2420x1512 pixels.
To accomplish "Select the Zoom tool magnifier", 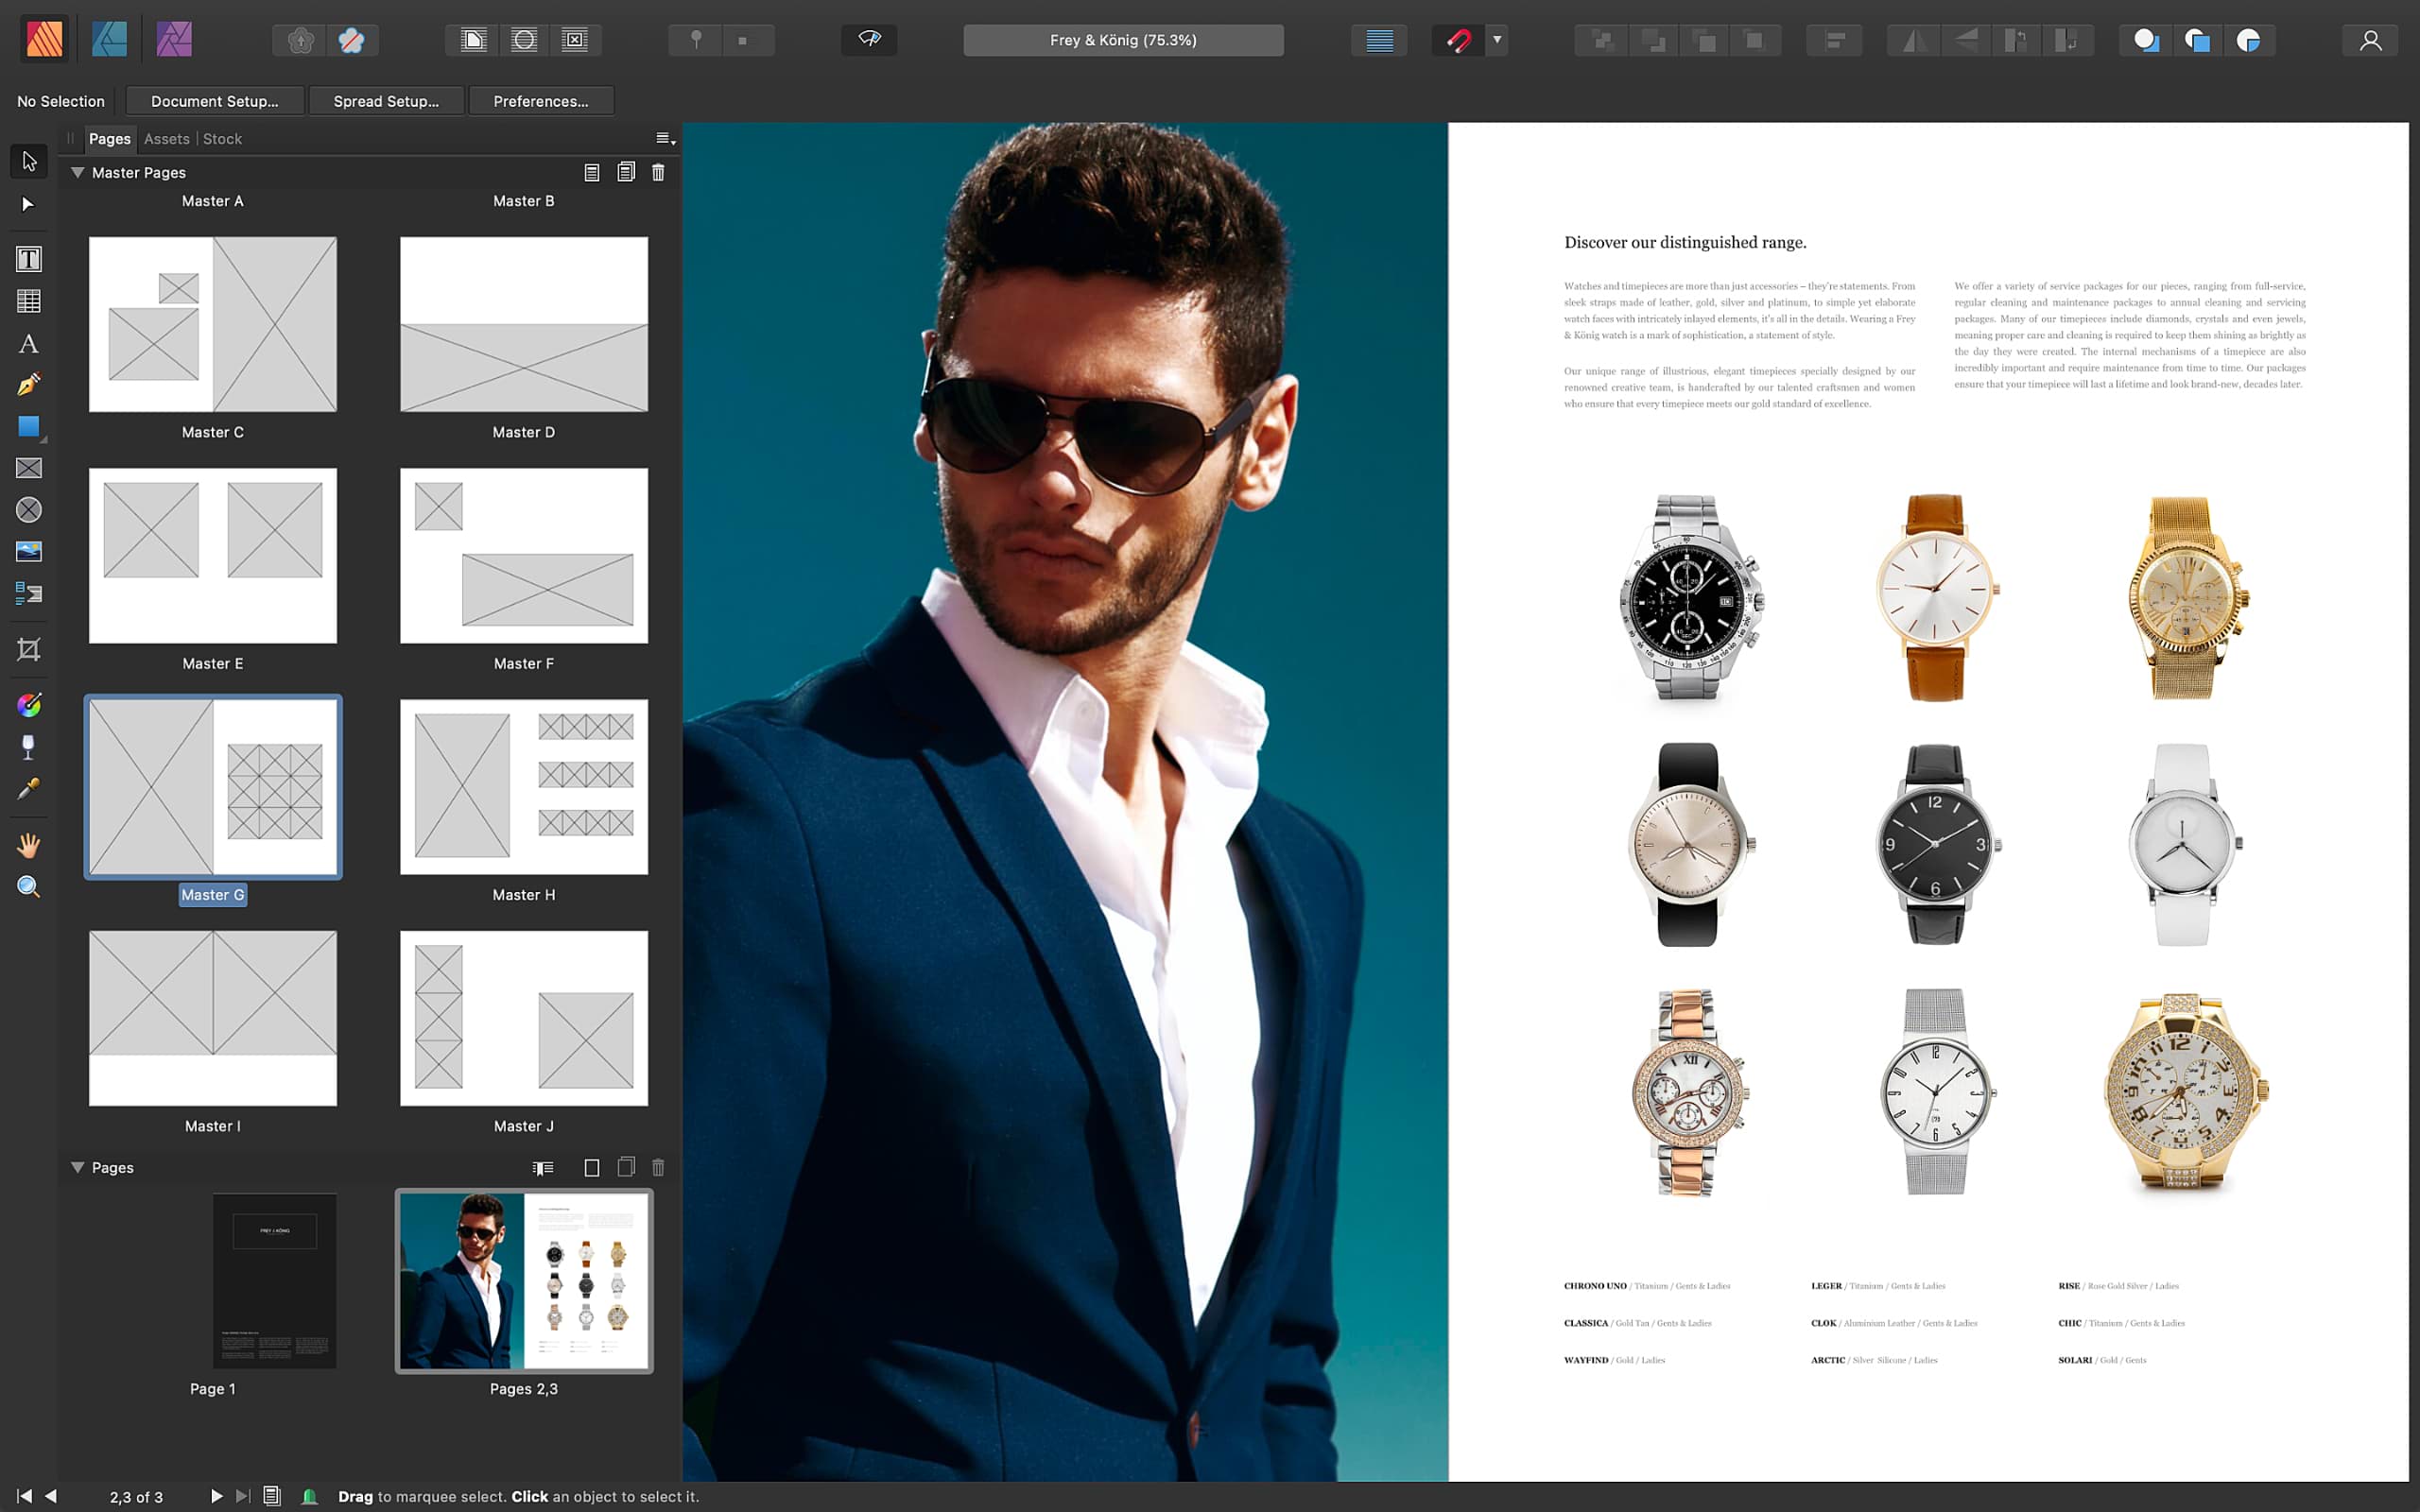I will click(28, 887).
